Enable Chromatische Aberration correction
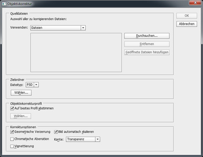The width and height of the screenshot is (203, 157). tap(12, 139)
